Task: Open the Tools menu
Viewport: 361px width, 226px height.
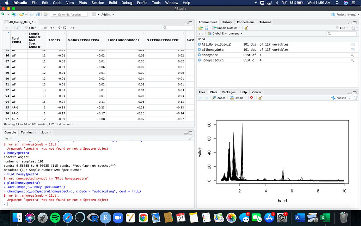Action: (156, 3)
